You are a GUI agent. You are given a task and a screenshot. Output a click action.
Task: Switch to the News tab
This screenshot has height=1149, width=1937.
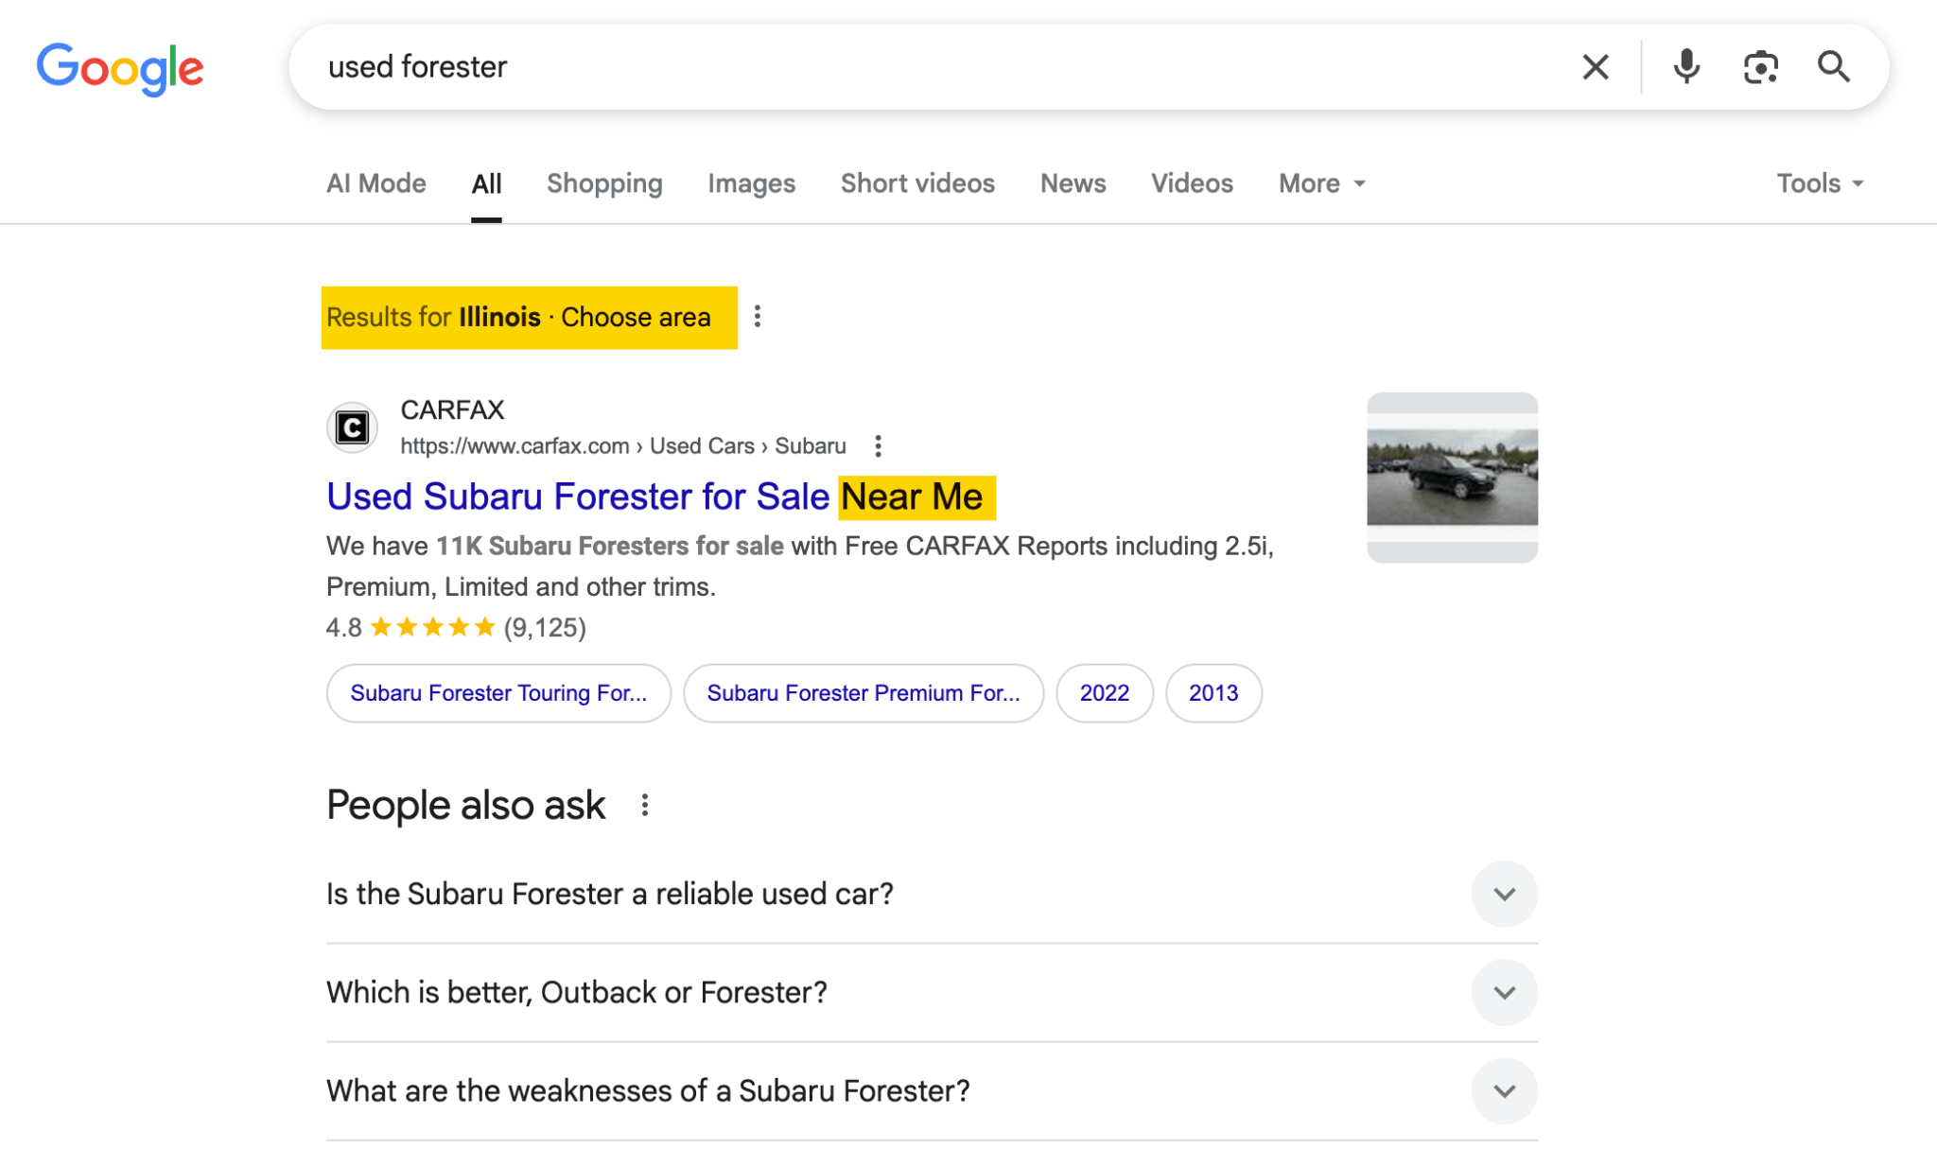point(1073,183)
